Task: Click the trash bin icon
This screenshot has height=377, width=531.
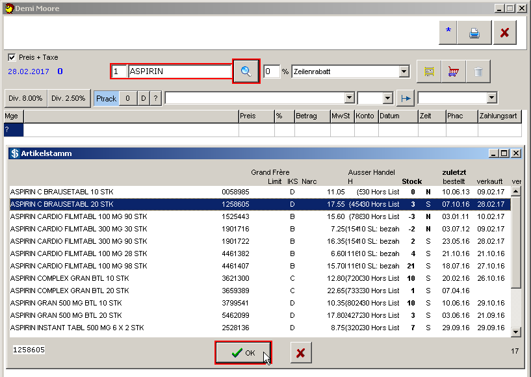Action: [478, 71]
